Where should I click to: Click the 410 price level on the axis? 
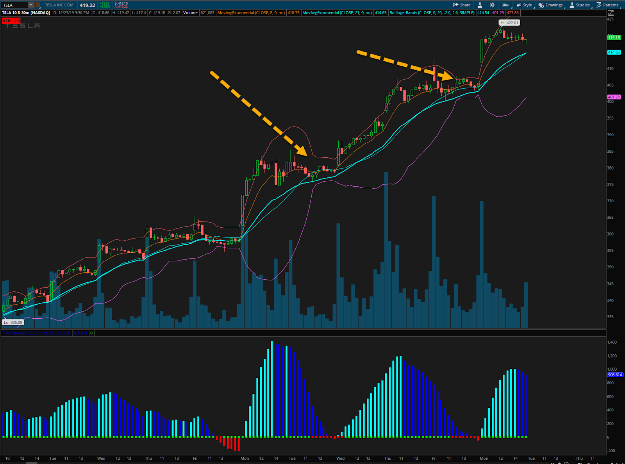(x=610, y=68)
